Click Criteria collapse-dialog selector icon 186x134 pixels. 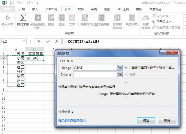(x=120, y=75)
